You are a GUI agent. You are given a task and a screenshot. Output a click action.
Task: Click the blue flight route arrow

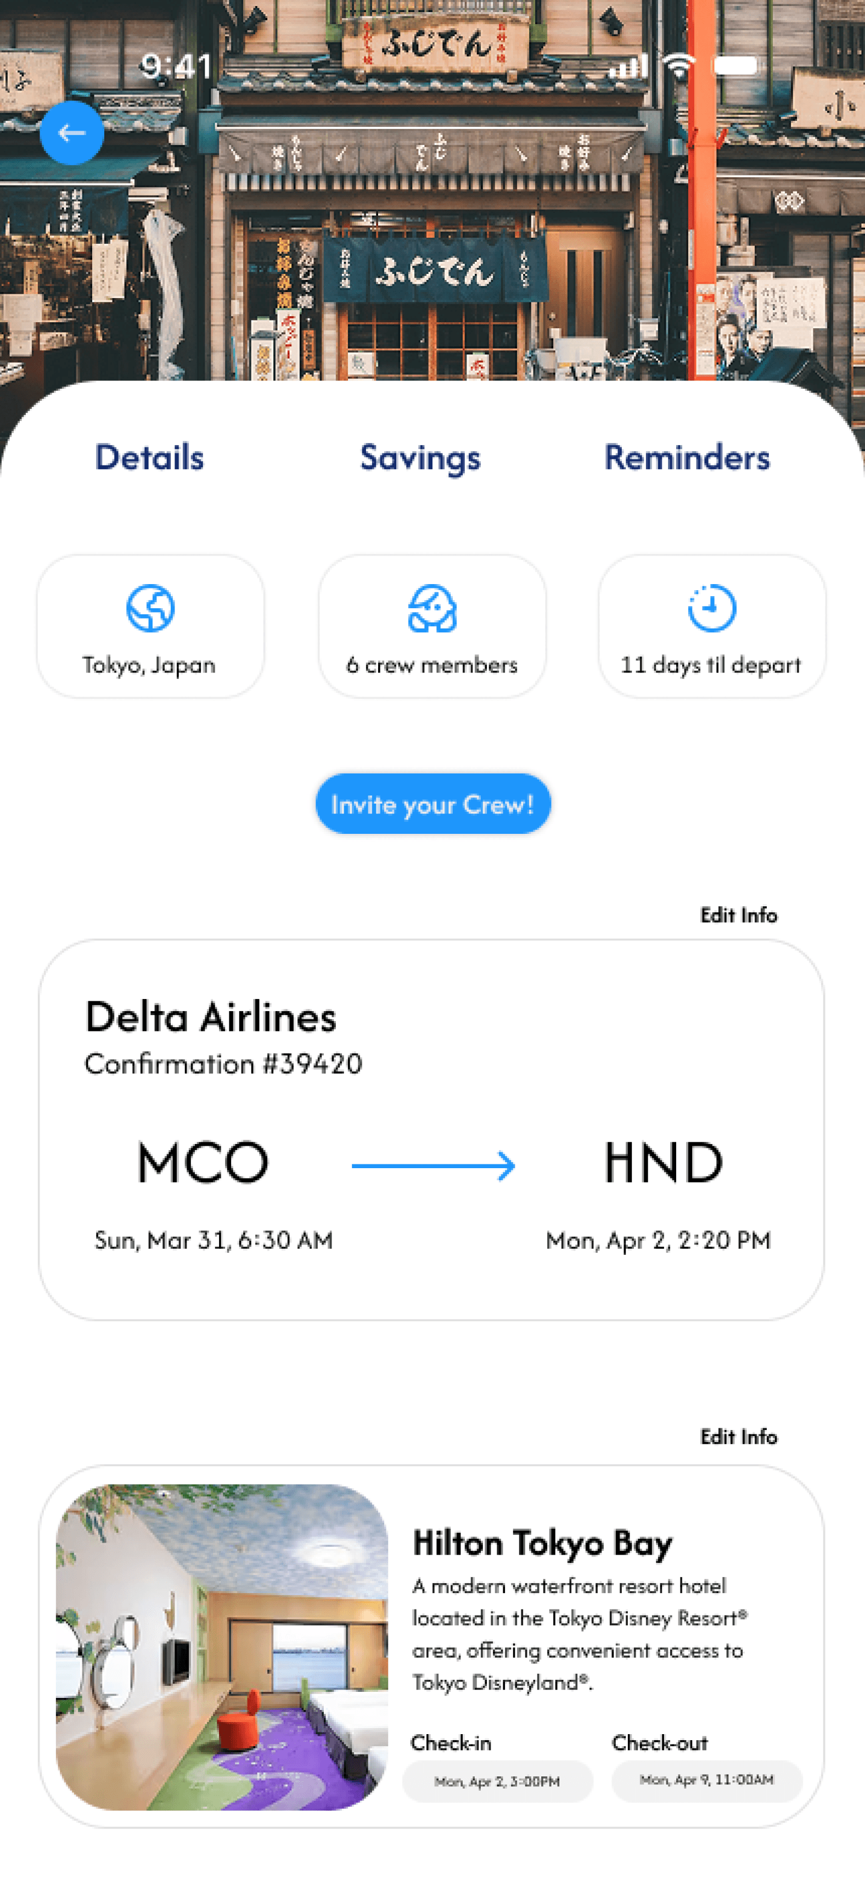pyautogui.click(x=434, y=1166)
